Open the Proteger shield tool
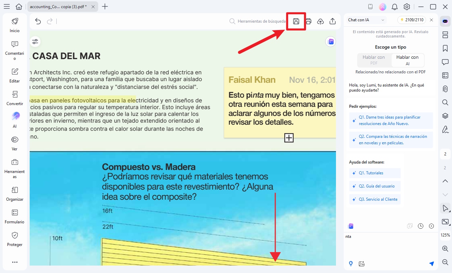Viewport: 452px width, 273px height. [15, 239]
